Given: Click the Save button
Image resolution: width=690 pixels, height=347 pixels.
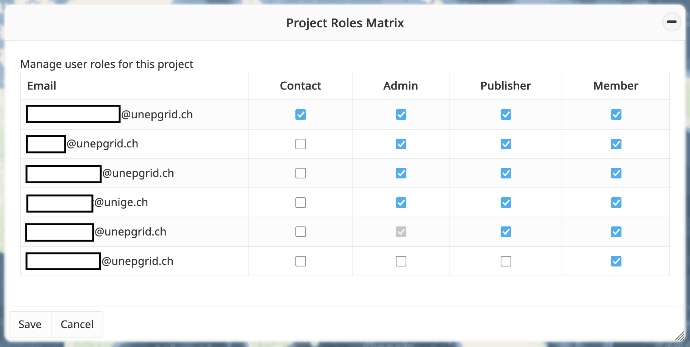Looking at the screenshot, I should point(30,324).
